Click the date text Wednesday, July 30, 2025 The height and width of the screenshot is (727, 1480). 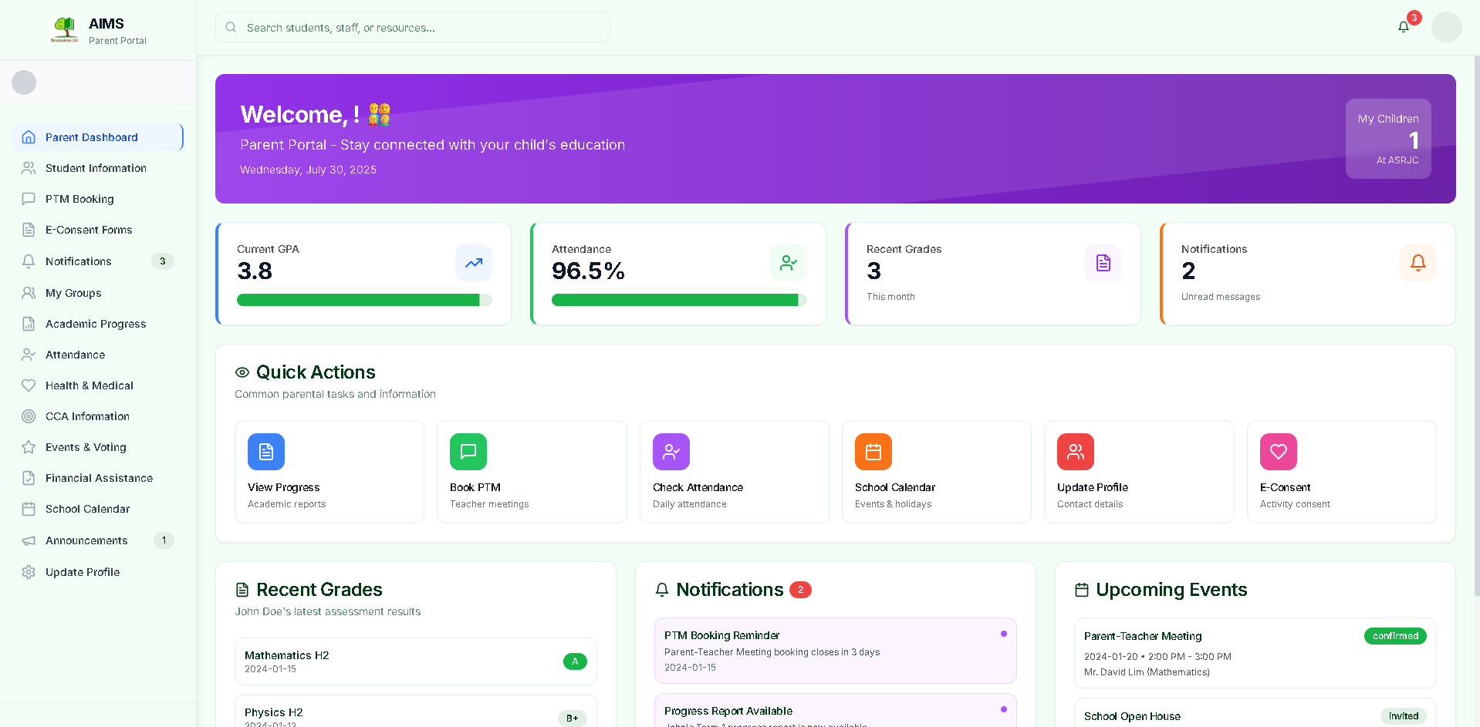[x=308, y=170]
